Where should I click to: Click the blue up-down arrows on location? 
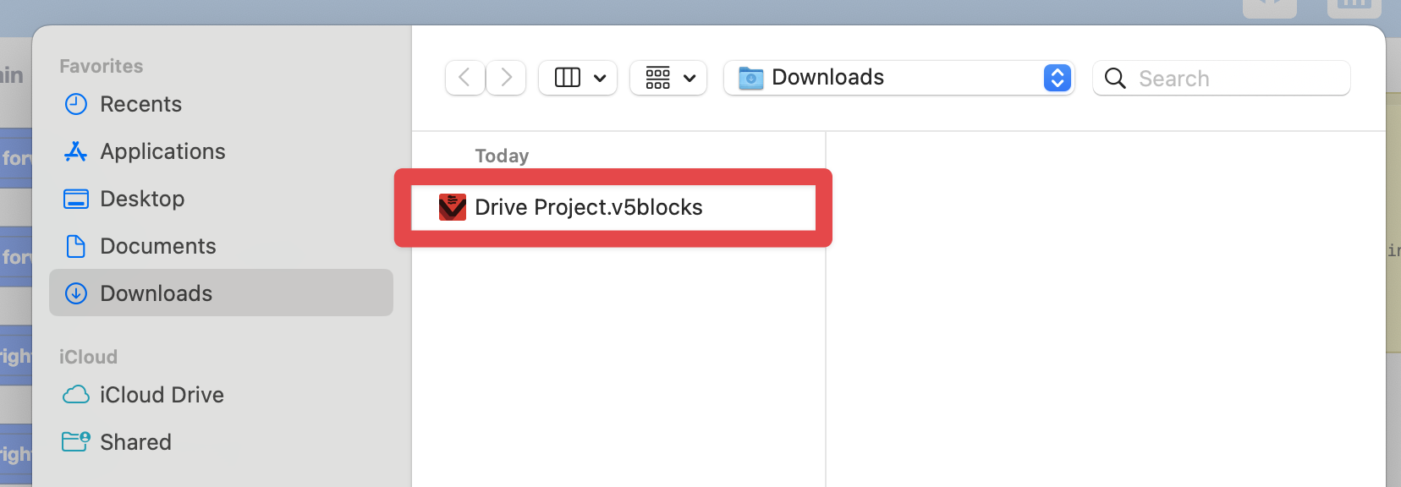[x=1058, y=78]
